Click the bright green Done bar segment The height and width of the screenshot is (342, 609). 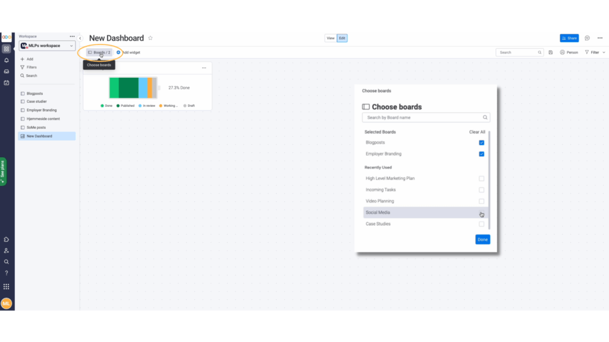pos(114,88)
